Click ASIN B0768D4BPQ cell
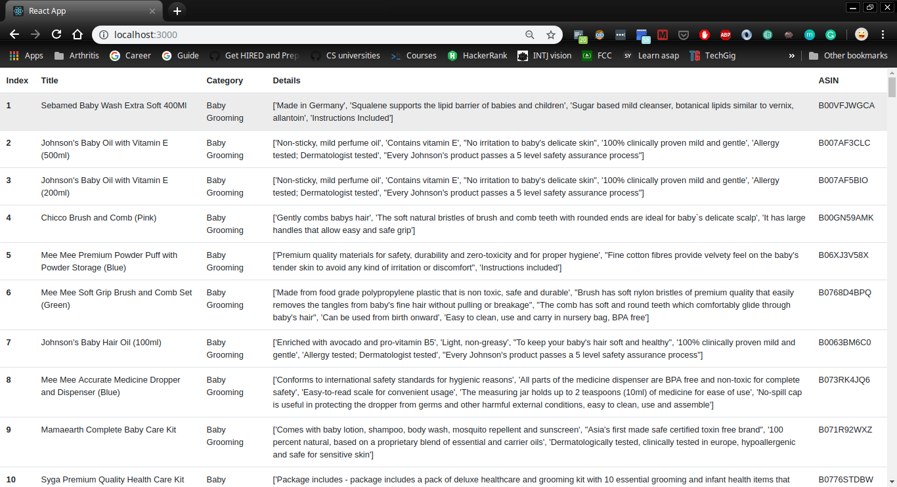The width and height of the screenshot is (897, 487). (x=844, y=293)
